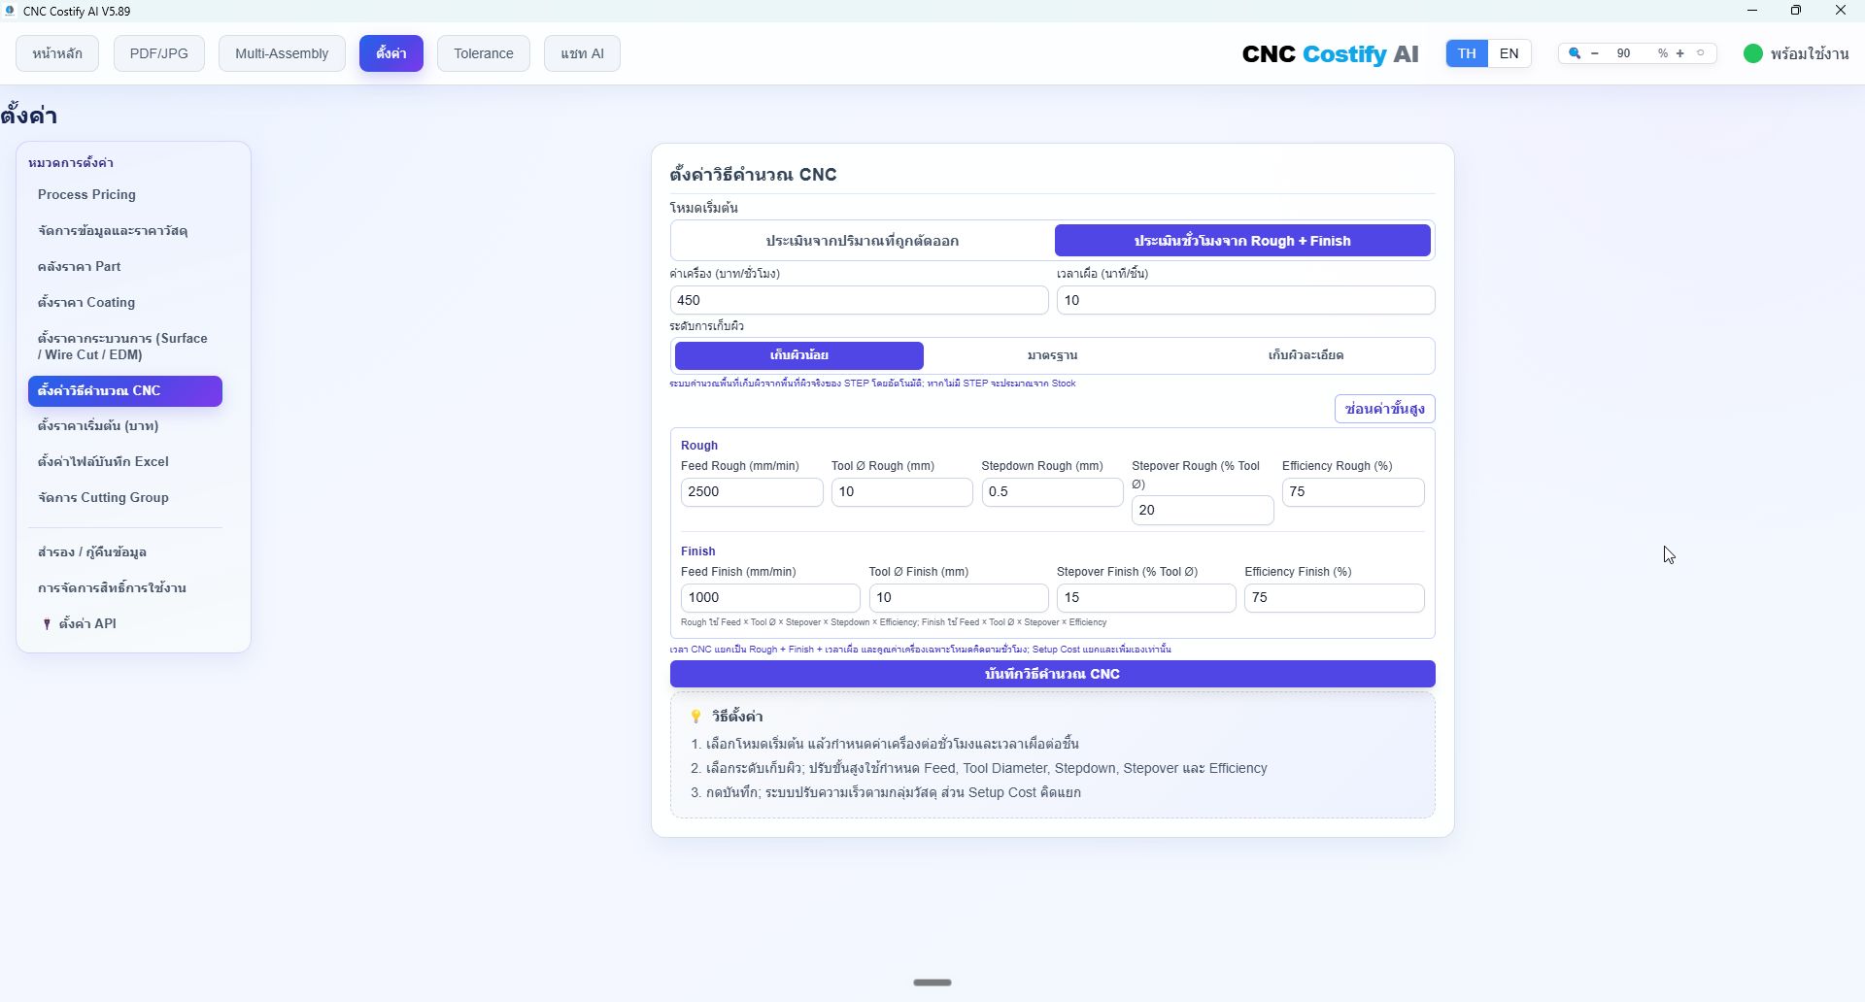Open สำรอง / กู้คืนข้อมูล
This screenshot has height=1002, width=1865.
pyautogui.click(x=125, y=552)
